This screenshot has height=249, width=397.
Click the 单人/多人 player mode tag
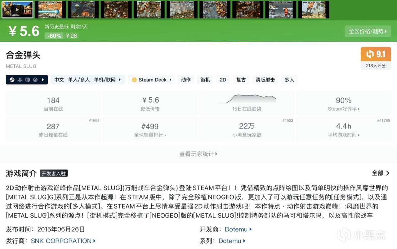[x=79, y=80]
